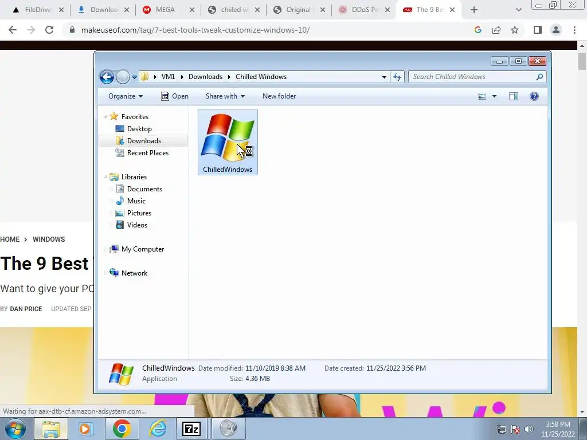This screenshot has width=587, height=440.
Task: Open the Organize menu
Action: (x=126, y=96)
